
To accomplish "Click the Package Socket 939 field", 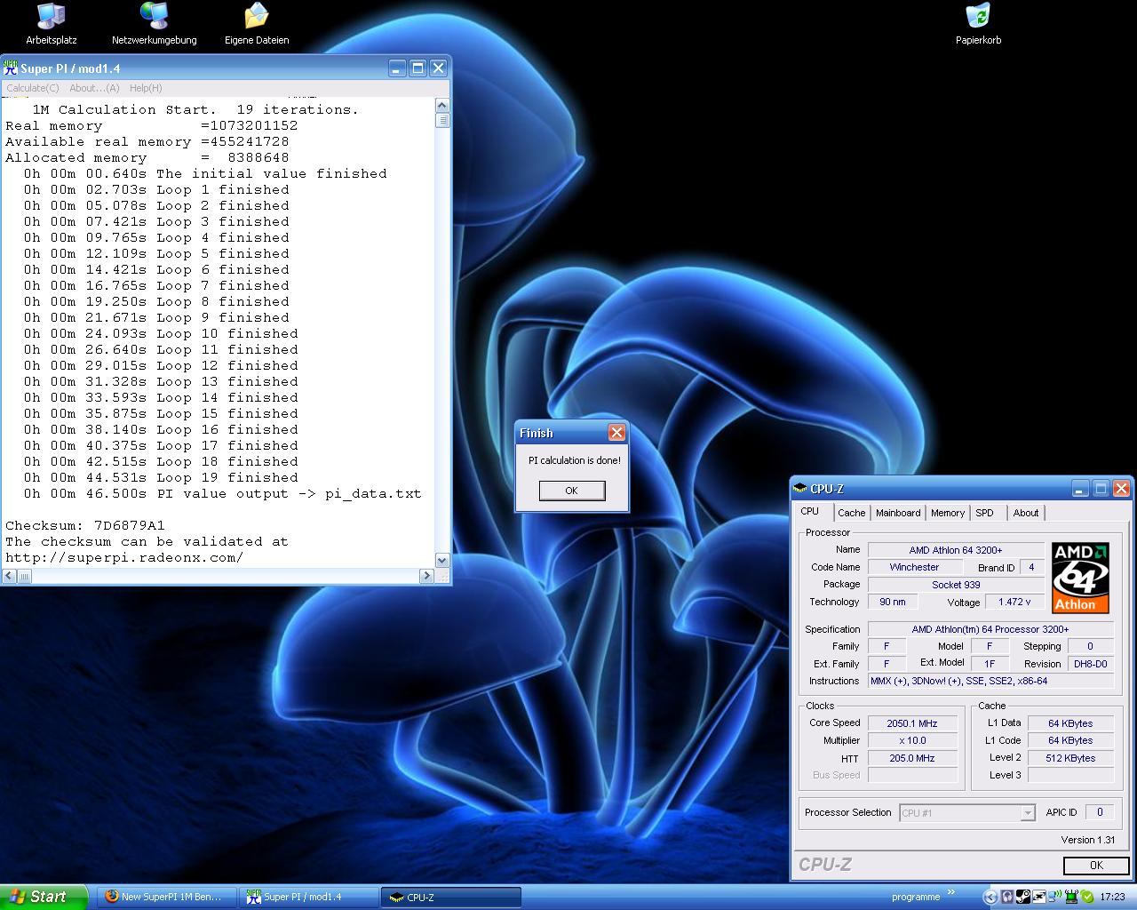I will pyautogui.click(x=956, y=585).
